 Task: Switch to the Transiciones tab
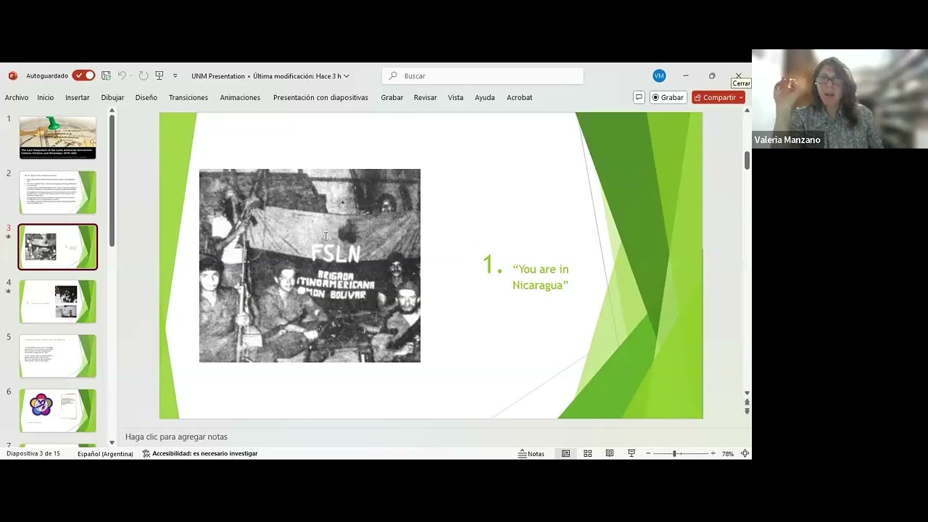point(188,97)
